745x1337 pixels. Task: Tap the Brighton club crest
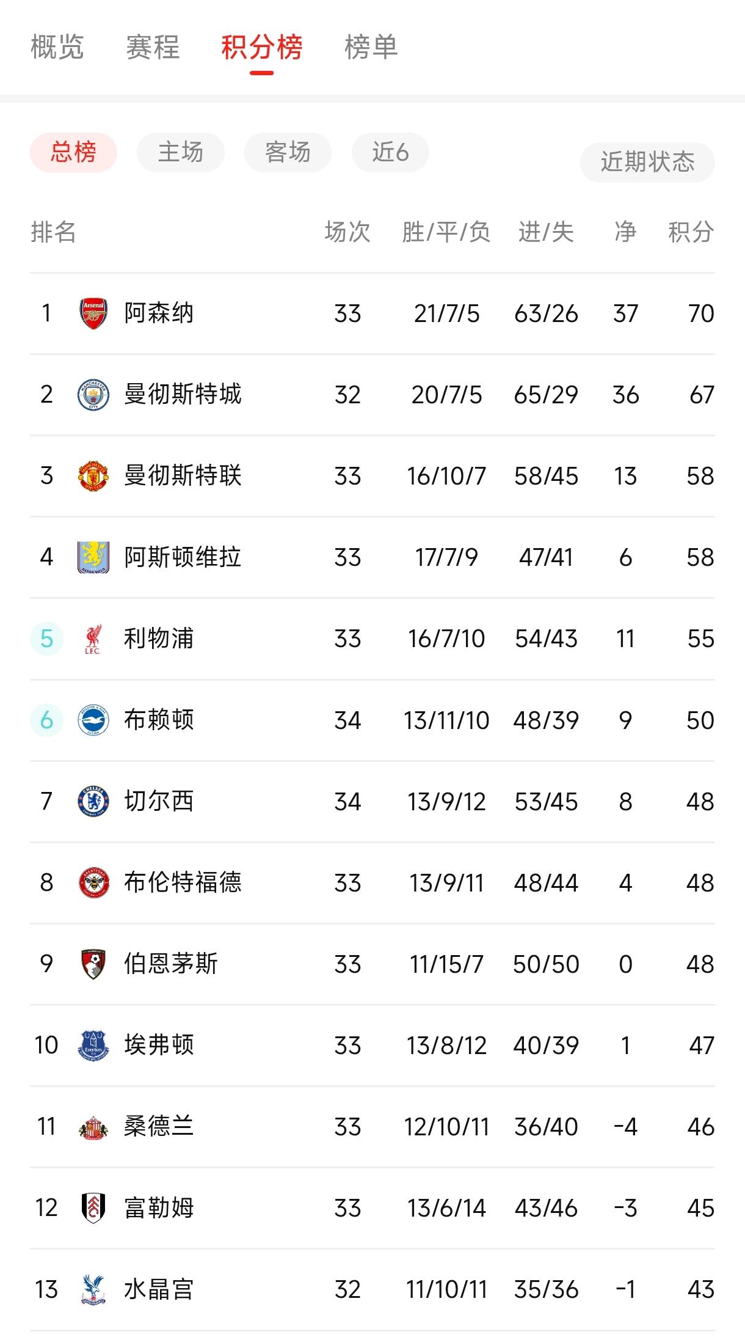point(93,720)
